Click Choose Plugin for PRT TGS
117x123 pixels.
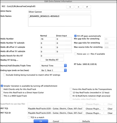pyautogui.click(x=93, y=109)
